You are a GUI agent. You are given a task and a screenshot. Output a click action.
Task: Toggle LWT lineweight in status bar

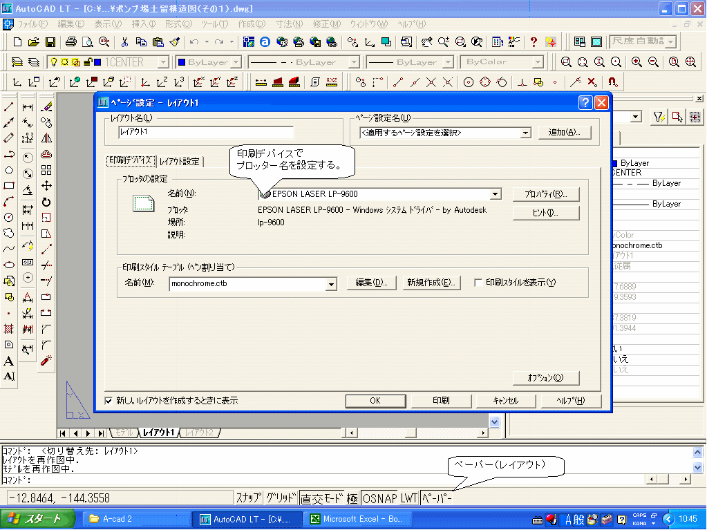click(x=409, y=498)
